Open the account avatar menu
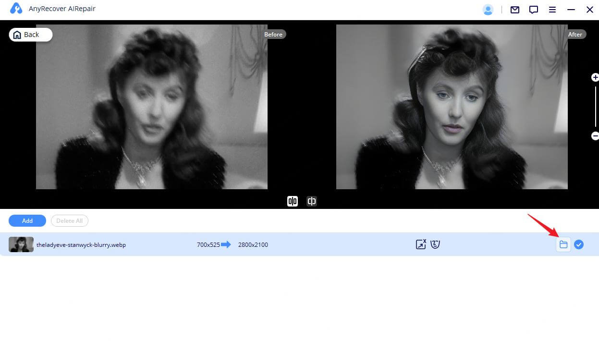 488,9
